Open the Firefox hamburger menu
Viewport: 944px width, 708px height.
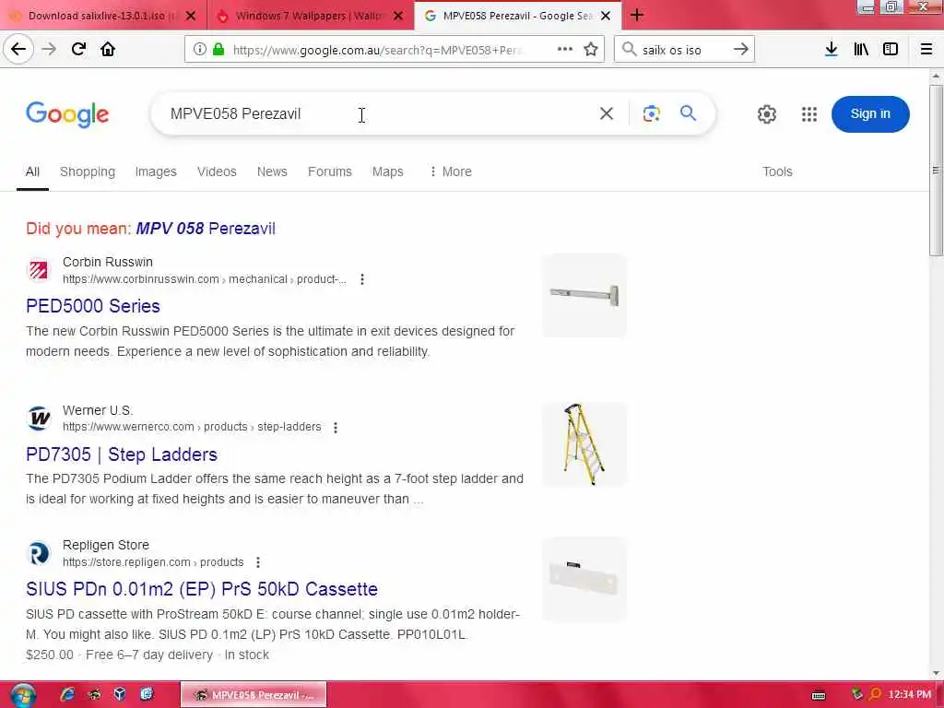coord(926,50)
